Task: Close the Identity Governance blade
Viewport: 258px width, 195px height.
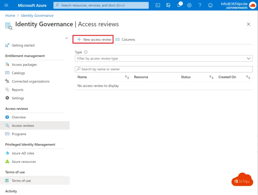Action: pos(248,24)
